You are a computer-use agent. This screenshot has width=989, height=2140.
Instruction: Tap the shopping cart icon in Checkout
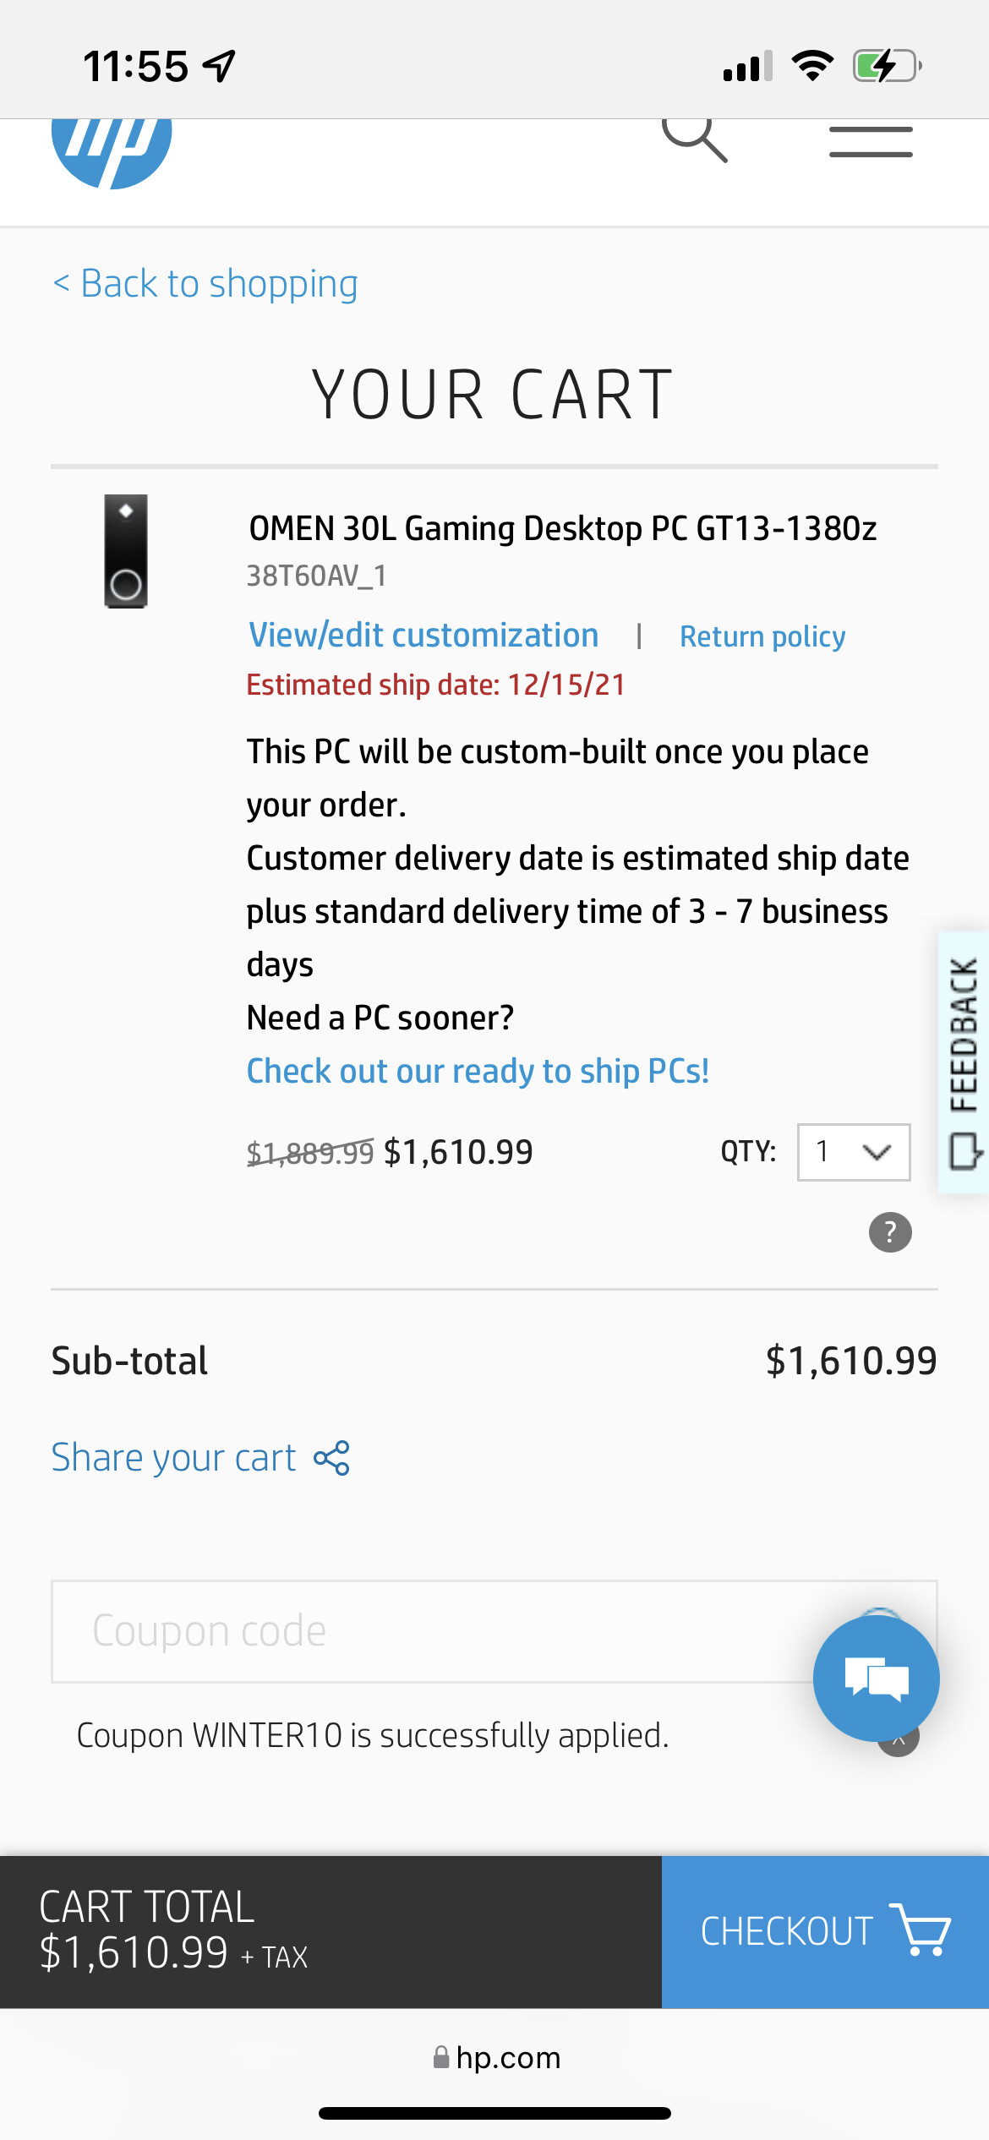(x=921, y=1930)
